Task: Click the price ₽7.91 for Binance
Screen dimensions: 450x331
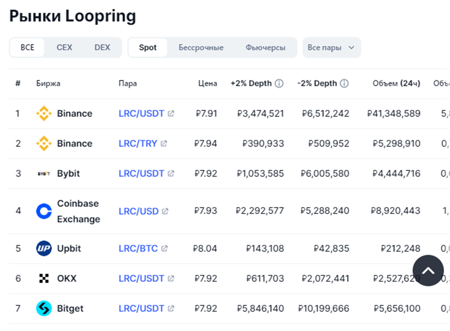Action: tap(206, 113)
